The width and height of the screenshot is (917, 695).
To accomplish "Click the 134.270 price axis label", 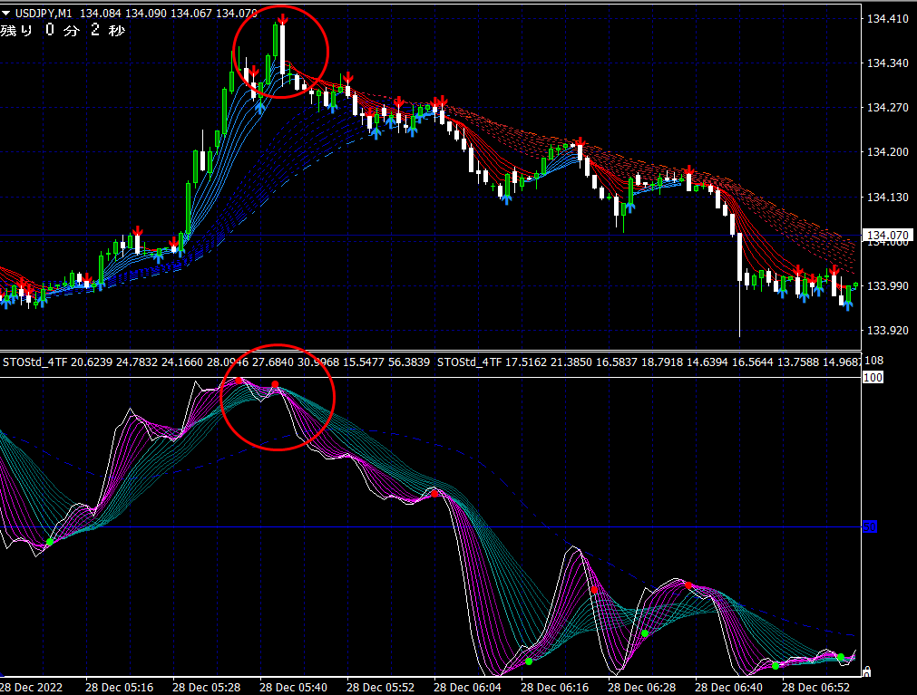I will (887, 108).
